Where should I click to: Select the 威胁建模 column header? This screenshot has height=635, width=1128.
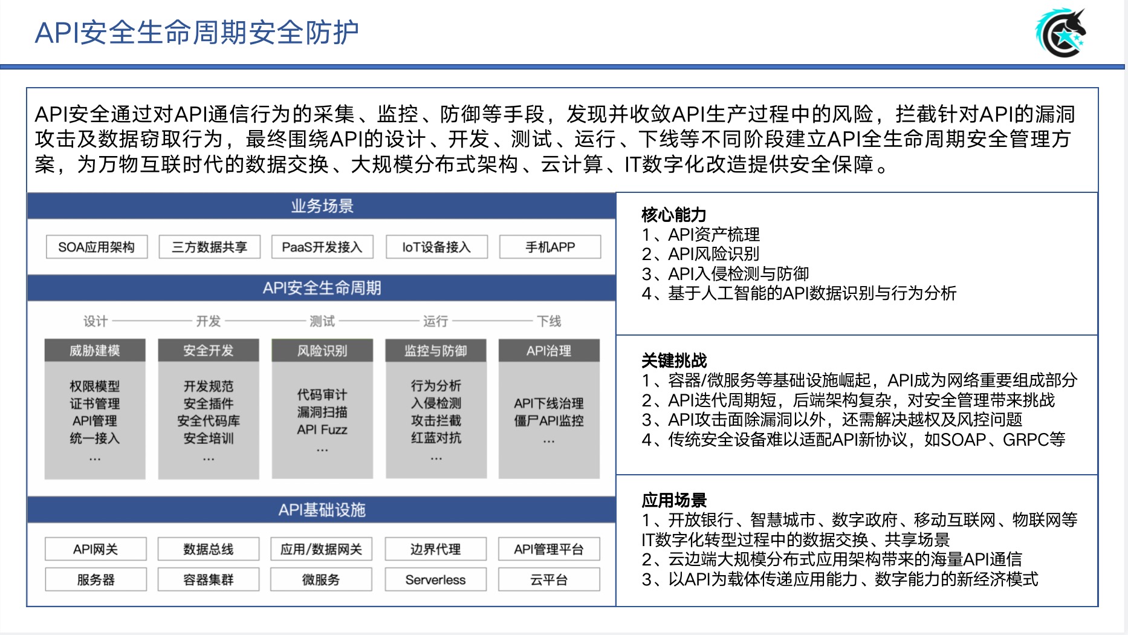pos(95,351)
